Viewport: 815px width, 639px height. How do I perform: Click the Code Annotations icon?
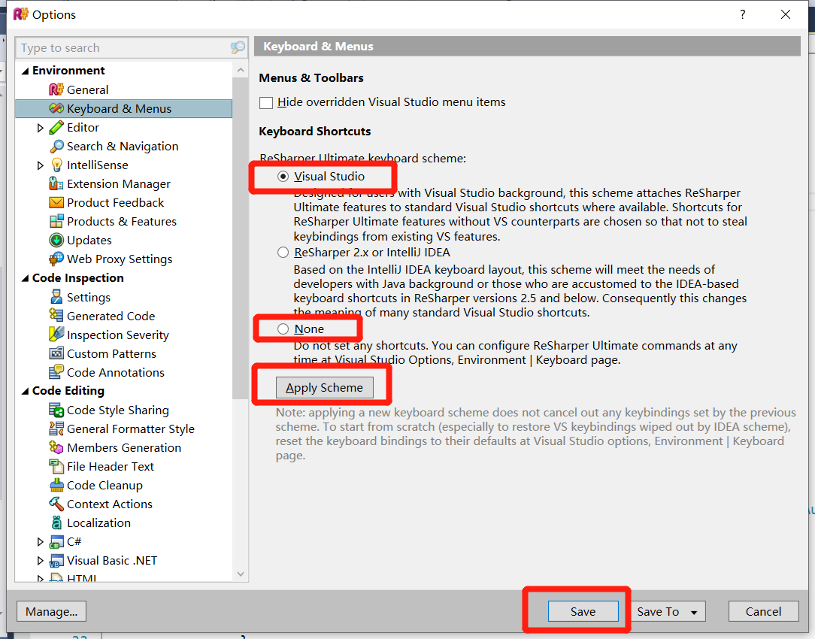56,372
